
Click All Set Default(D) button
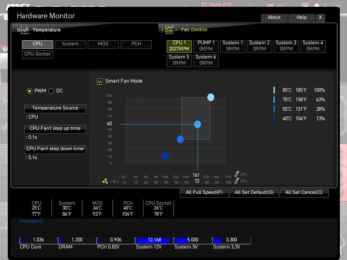click(x=254, y=193)
